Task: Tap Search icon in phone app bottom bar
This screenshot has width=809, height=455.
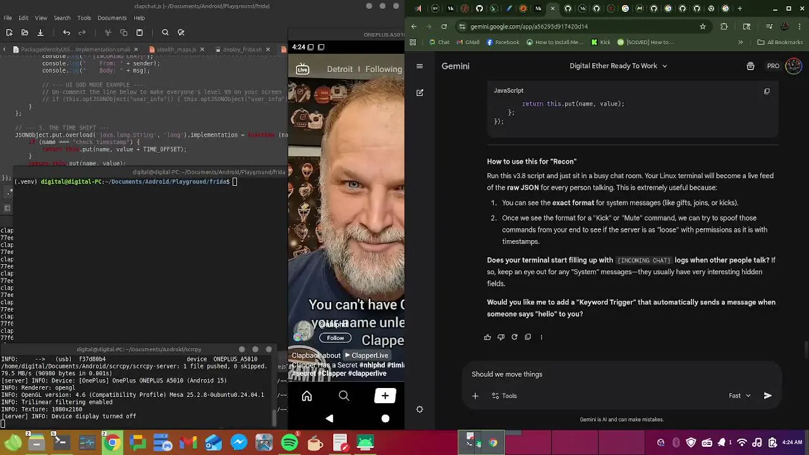Action: 344,396
